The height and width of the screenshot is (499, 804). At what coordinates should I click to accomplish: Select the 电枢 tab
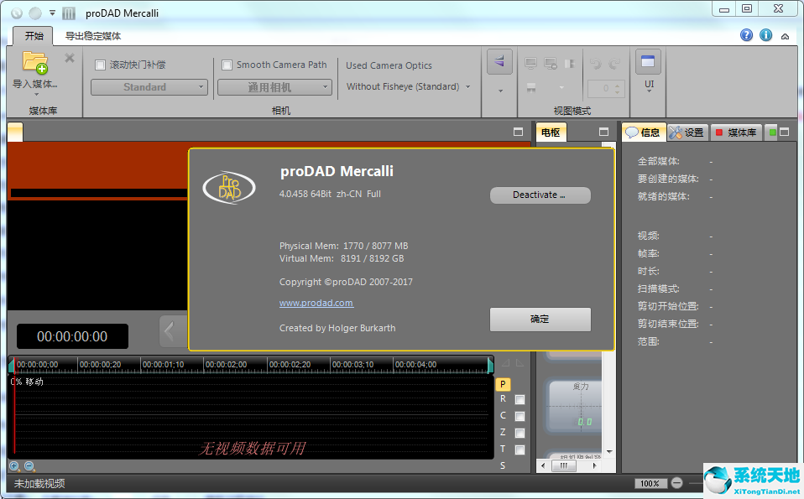pos(551,133)
